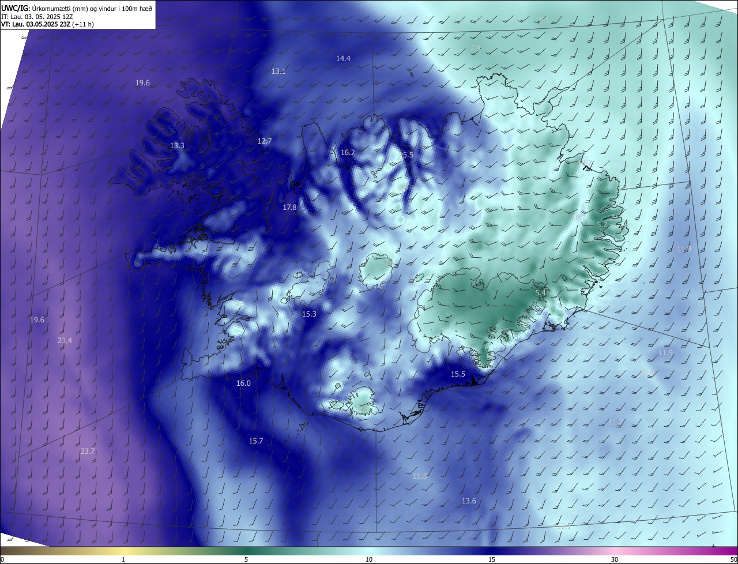Select the 15 tick on the color scale
The width and height of the screenshot is (738, 564).
[492, 559]
